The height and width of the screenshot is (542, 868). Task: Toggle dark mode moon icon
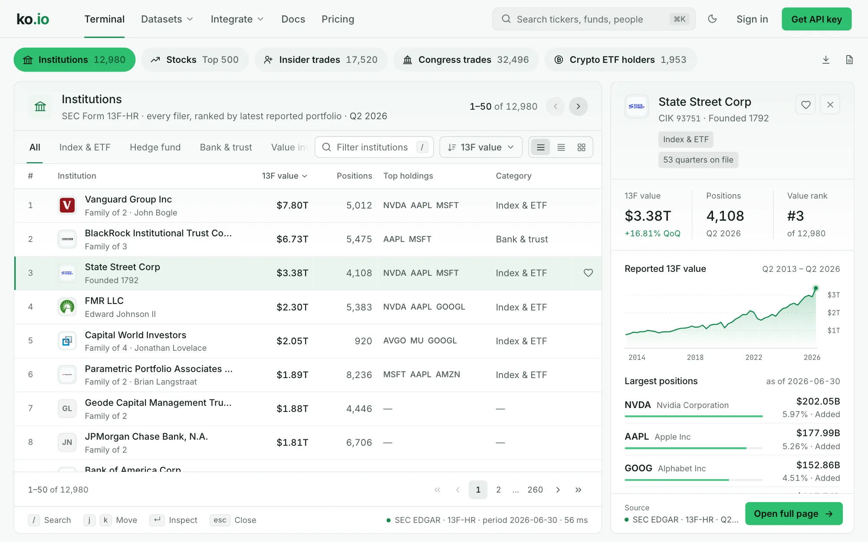pyautogui.click(x=712, y=19)
